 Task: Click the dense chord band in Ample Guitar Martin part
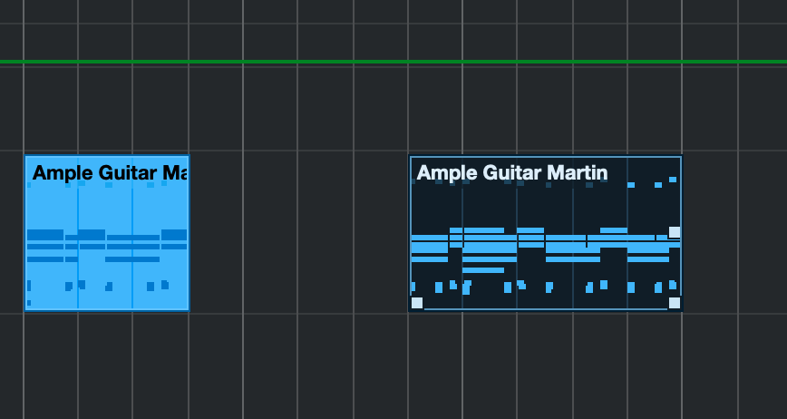(546, 244)
